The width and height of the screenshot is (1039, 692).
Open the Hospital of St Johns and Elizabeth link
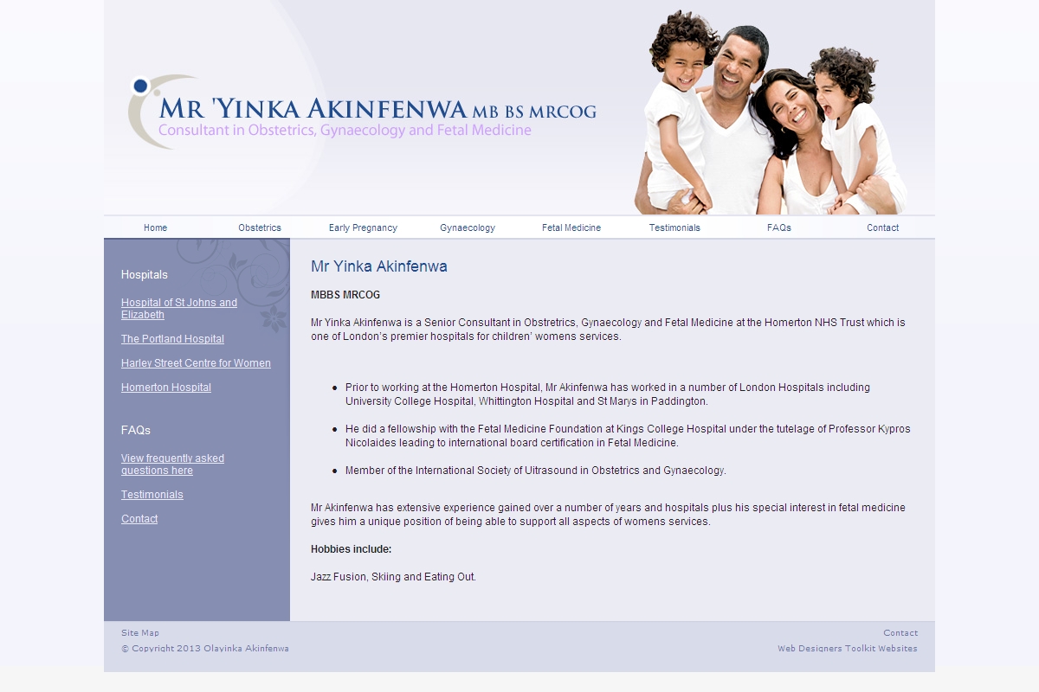pyautogui.click(x=178, y=308)
